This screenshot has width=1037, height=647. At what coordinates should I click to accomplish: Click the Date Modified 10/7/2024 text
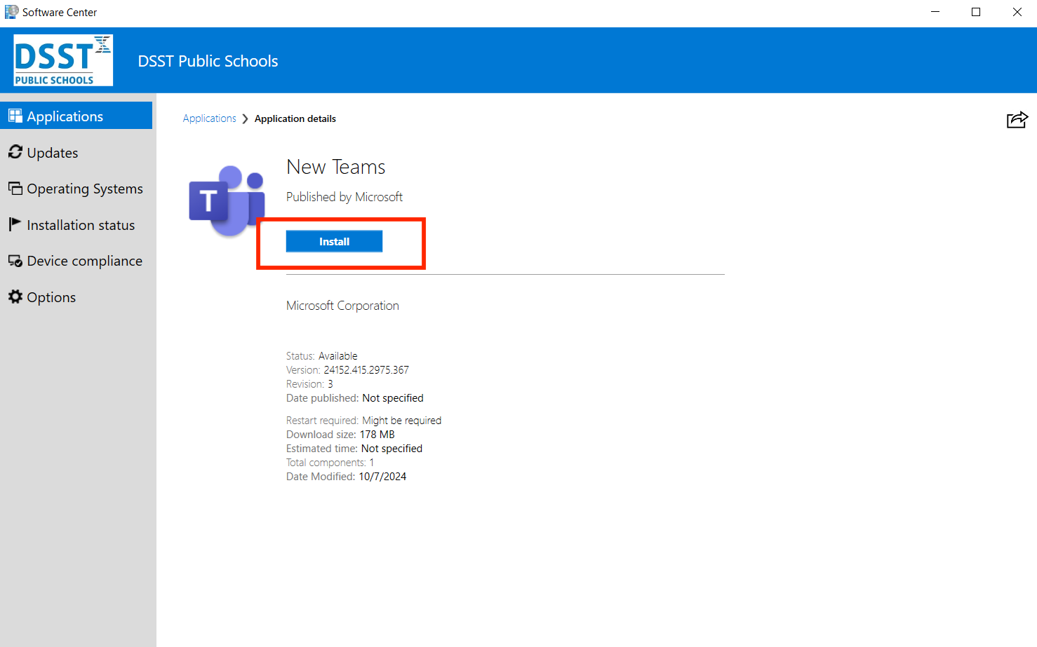click(346, 477)
